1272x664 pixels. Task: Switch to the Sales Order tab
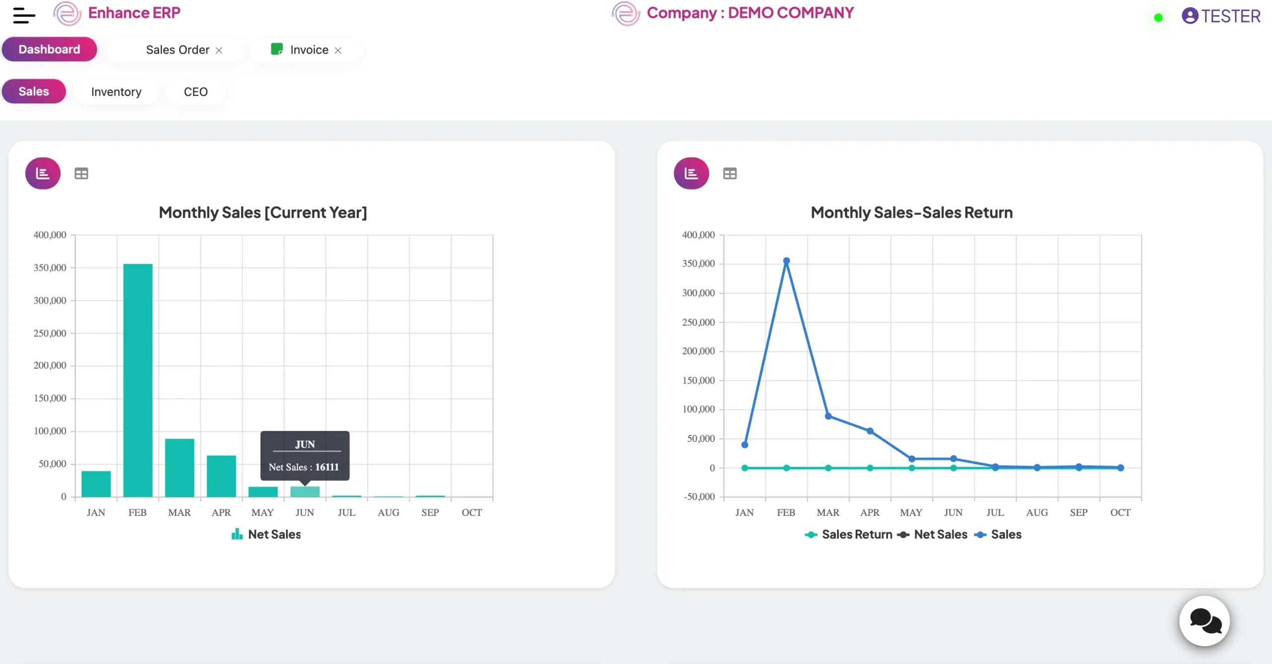point(177,50)
